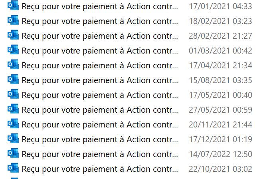The width and height of the screenshot is (271, 179).
Task: Click Outlook icon of 20/11/2021 21:44 file
Action: [x=13, y=123]
